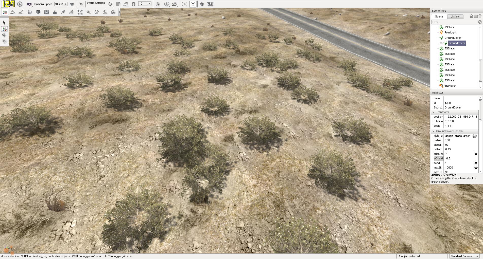Click the fit view to selection icon

tap(81, 4)
